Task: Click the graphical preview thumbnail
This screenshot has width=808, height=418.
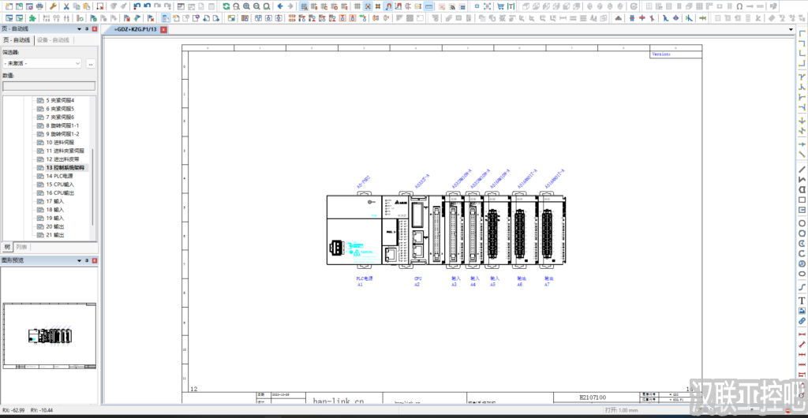Action: tap(50, 336)
